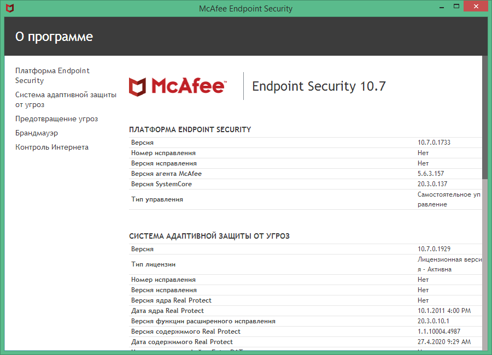The width and height of the screenshot is (492, 355).
Task: Go to Система адаптивной защиты от угроз link
Action: click(66, 100)
